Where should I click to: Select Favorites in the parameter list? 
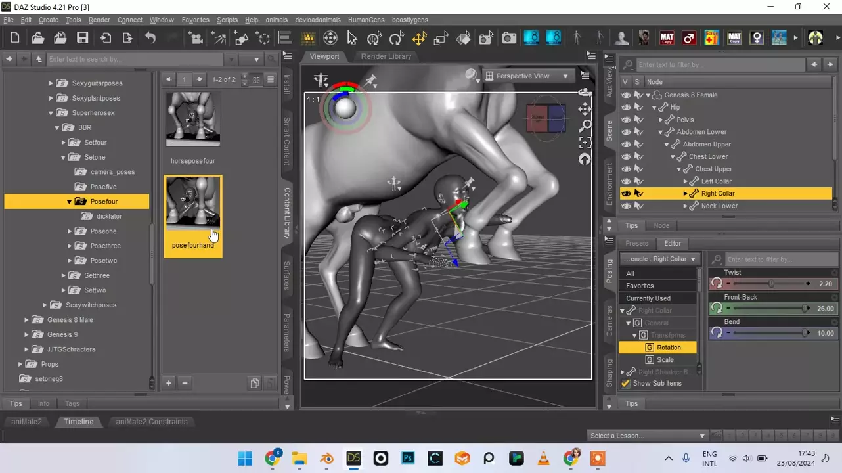640,286
